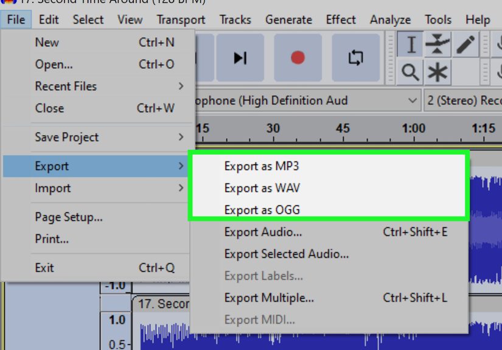Open the Generate menu
The width and height of the screenshot is (502, 350).
[288, 19]
